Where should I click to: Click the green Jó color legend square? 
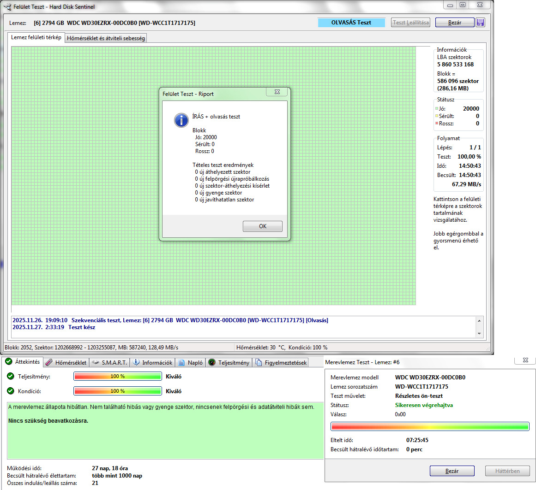tap(437, 108)
